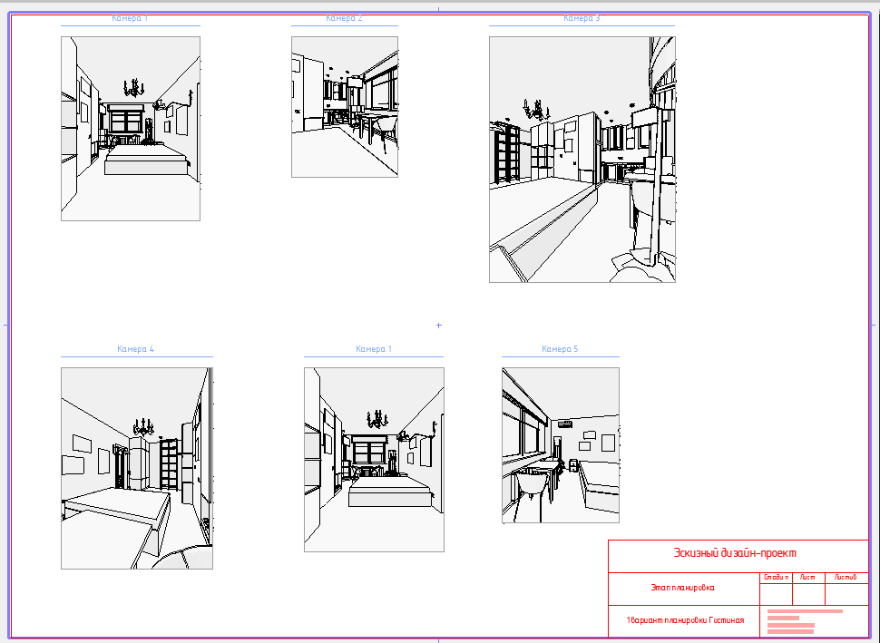This screenshot has height=643, width=880.
Task: Select the Камера 2 perspective drawing
Action: [x=345, y=107]
